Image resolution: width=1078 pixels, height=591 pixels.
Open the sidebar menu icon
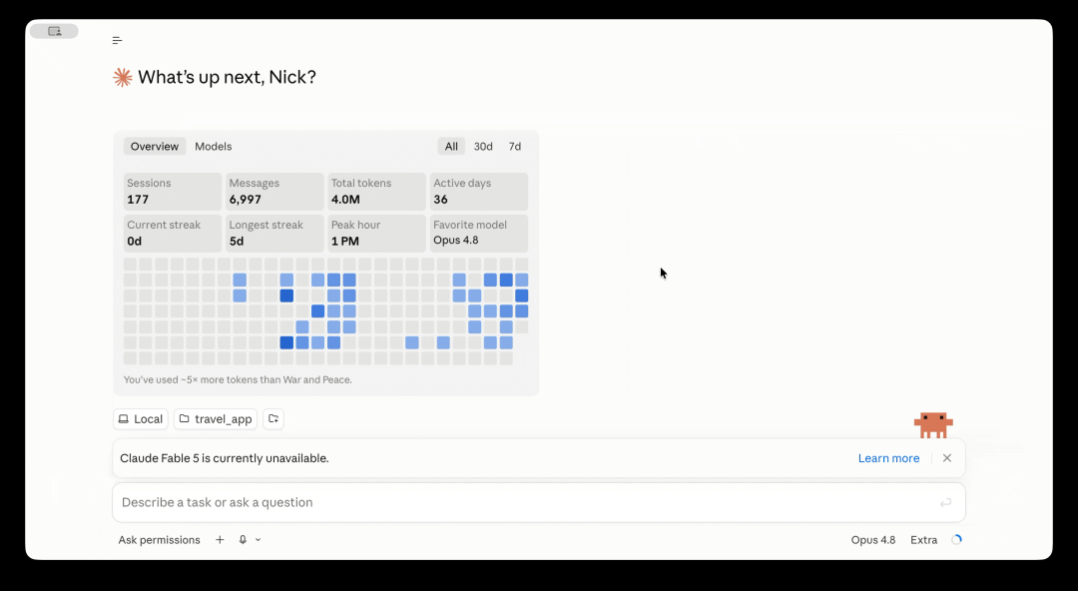click(117, 41)
